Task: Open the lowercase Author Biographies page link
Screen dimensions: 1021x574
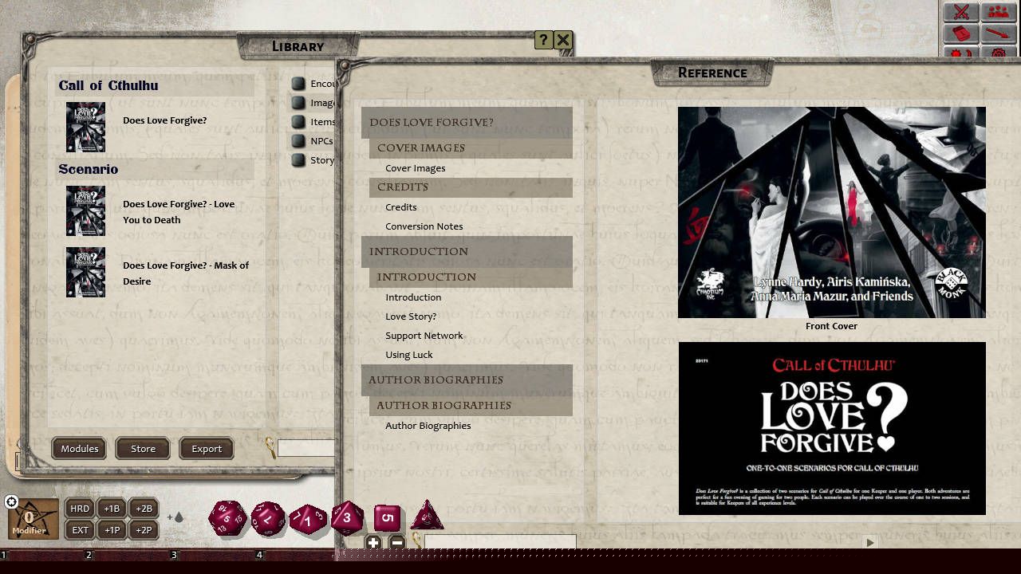Action: (x=428, y=426)
